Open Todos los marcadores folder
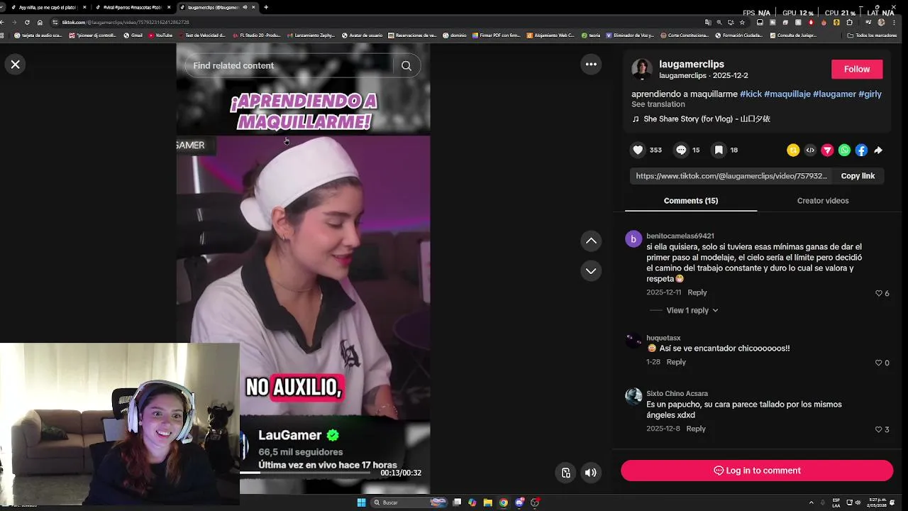Viewport: 908px width, 511px height. tap(872, 35)
